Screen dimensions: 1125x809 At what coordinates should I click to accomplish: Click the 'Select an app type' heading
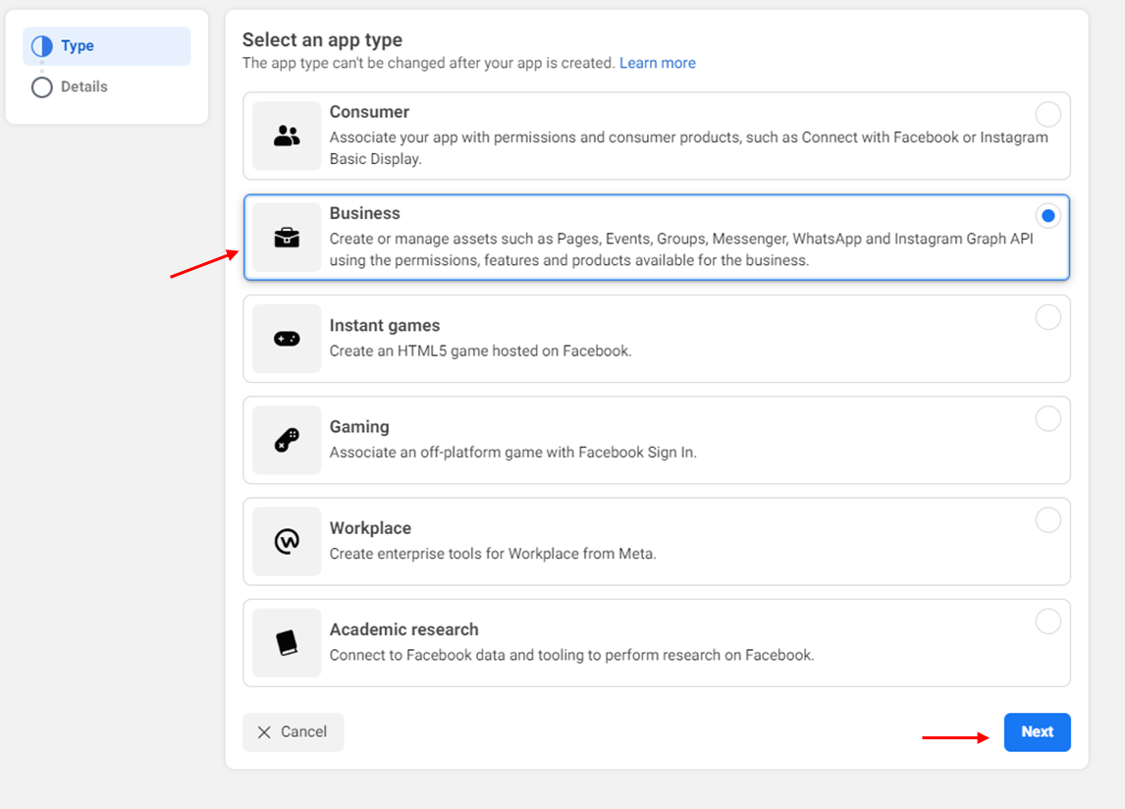coord(322,40)
